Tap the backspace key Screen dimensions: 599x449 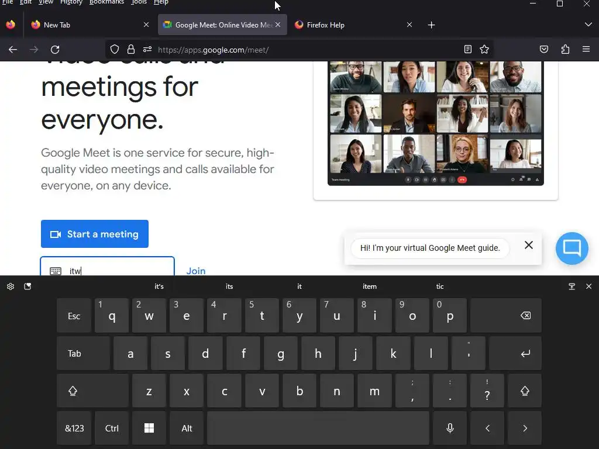pyautogui.click(x=506, y=316)
